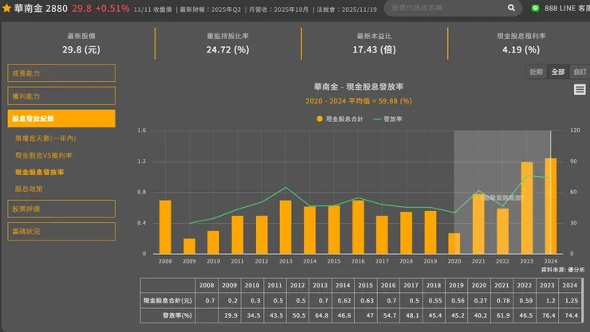Expand the 籌碼狀況 section
Screen dimensions: 590x332
[61, 232]
